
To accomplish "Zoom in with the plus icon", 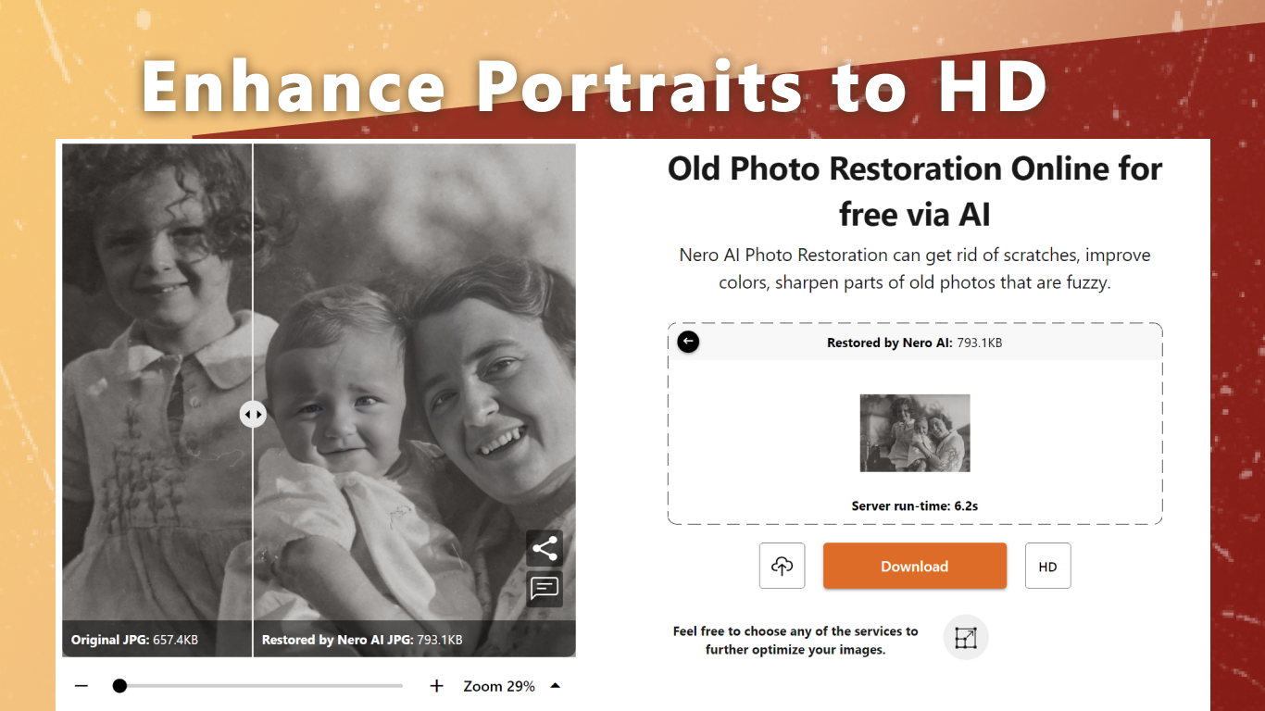I will (x=437, y=686).
